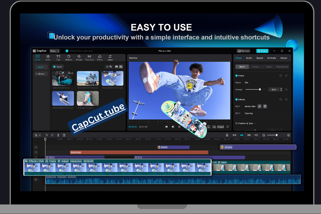Image resolution: width=321 pixels, height=214 pixels.
Task: Zoom in the timeline with the plus magnifier
Action: click(x=289, y=135)
